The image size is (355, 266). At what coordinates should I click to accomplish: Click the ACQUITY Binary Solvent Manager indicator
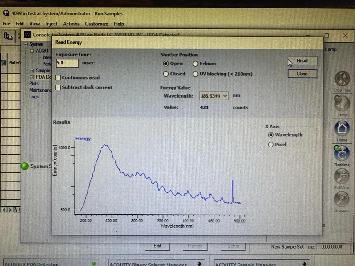coord(199,264)
